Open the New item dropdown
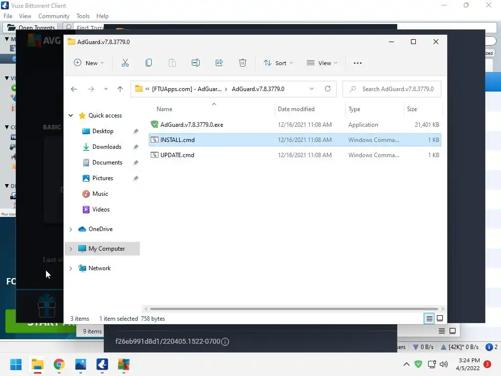Screen dimensions: 501x376 (x=89, y=63)
